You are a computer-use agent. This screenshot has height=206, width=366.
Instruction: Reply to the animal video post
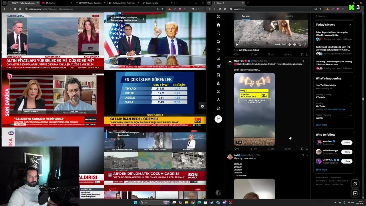(237, 54)
